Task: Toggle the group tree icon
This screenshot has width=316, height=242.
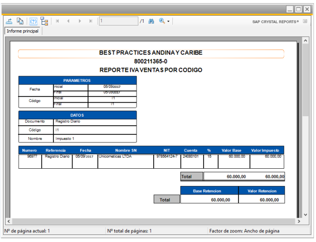Action: click(44, 21)
